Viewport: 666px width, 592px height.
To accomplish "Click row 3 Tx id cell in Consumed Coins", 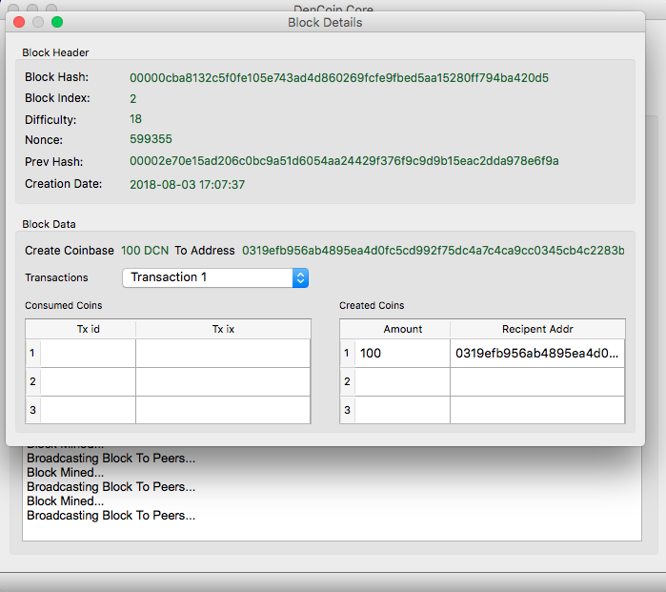I will click(88, 410).
